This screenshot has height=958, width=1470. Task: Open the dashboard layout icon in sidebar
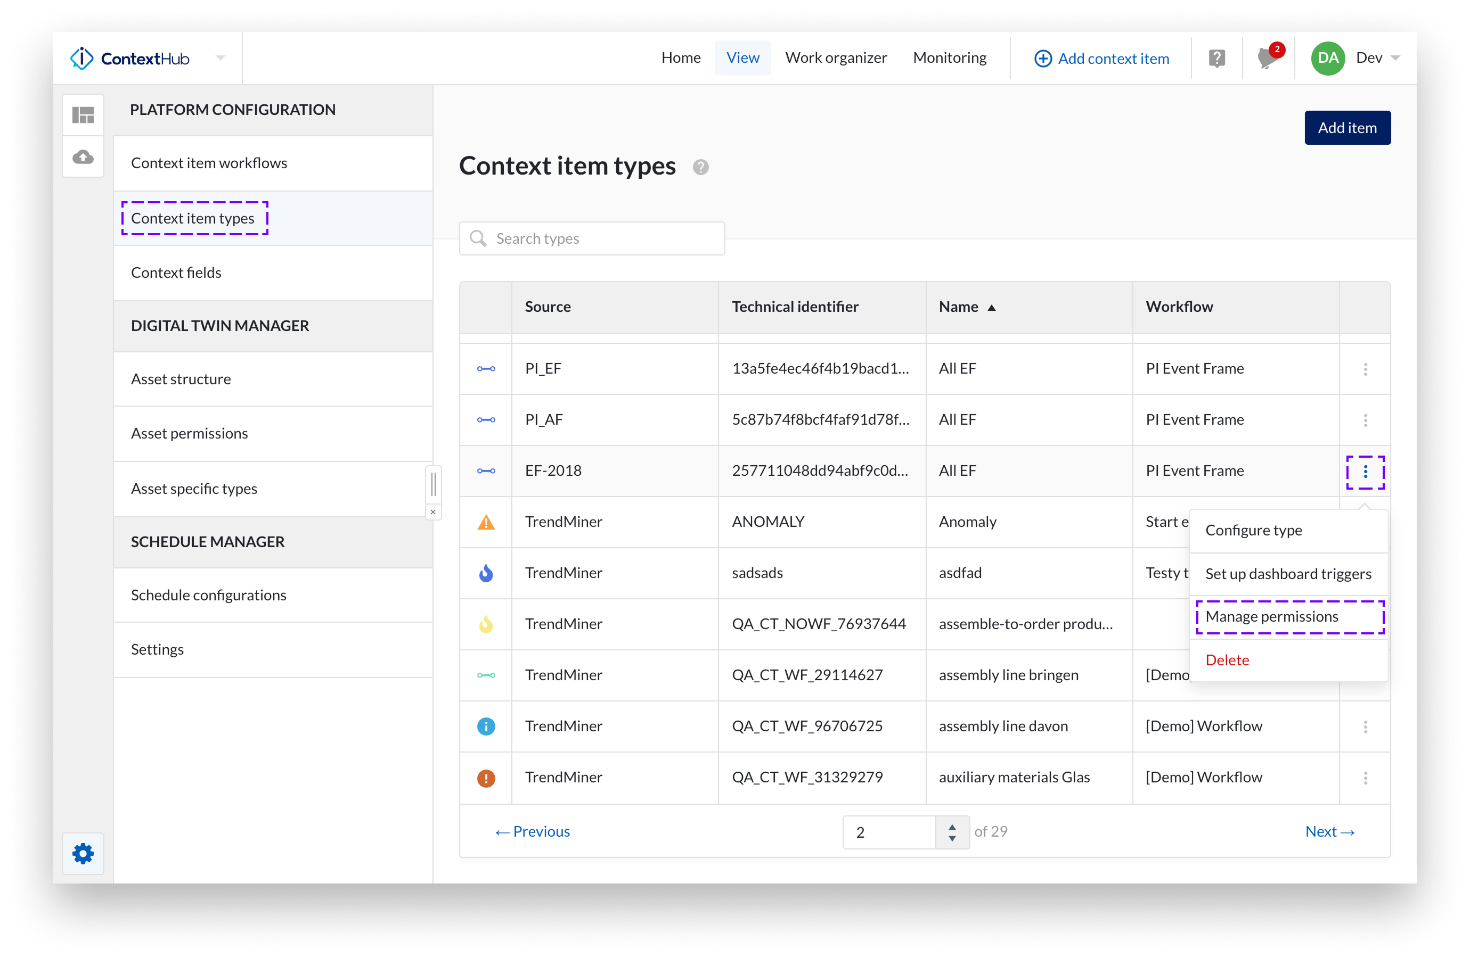click(83, 115)
